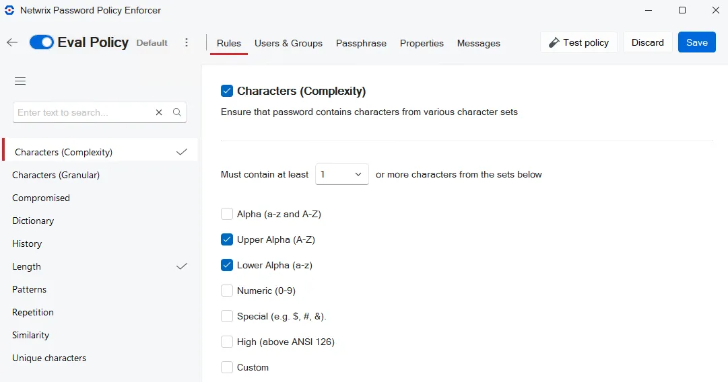The image size is (728, 382).
Task: Open the Compromised rule
Action: pos(100,198)
